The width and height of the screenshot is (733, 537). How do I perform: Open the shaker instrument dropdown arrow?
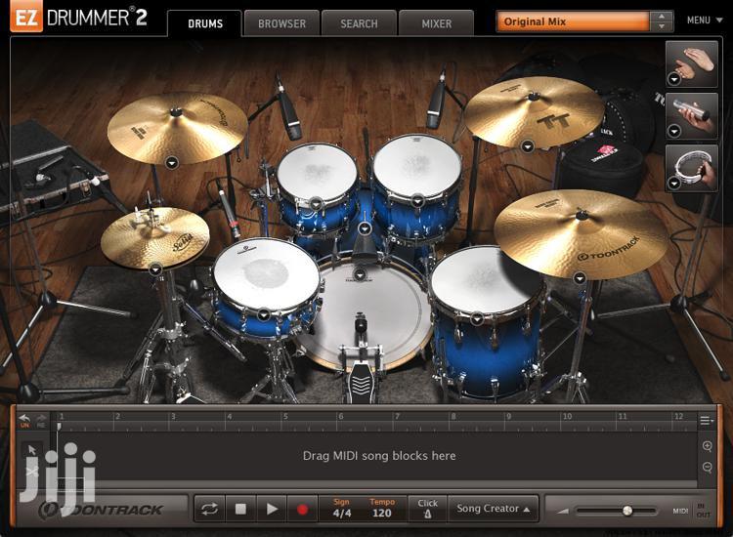673,132
